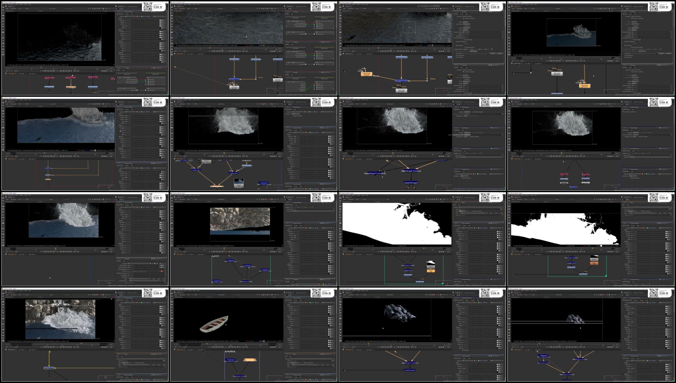
Task: Boat screenshot: toggle crop to format in Blur panel
Action: pyautogui.click(x=304, y=363)
